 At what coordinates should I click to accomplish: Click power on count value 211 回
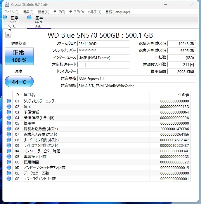click(x=182, y=65)
